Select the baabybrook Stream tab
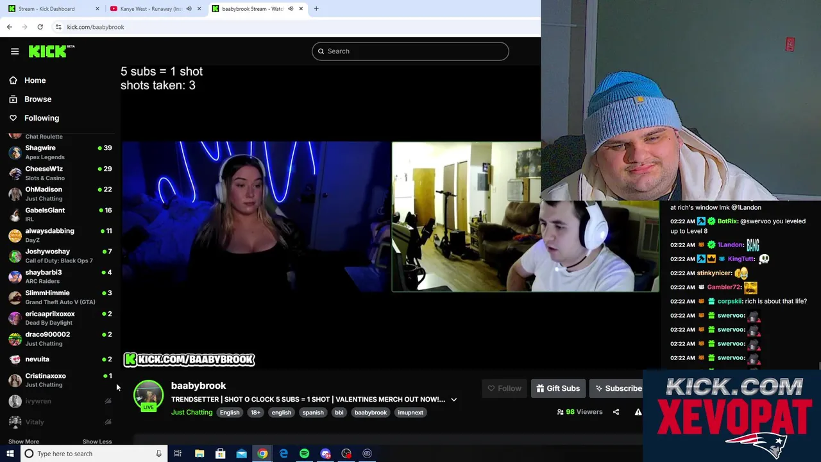 point(257,9)
